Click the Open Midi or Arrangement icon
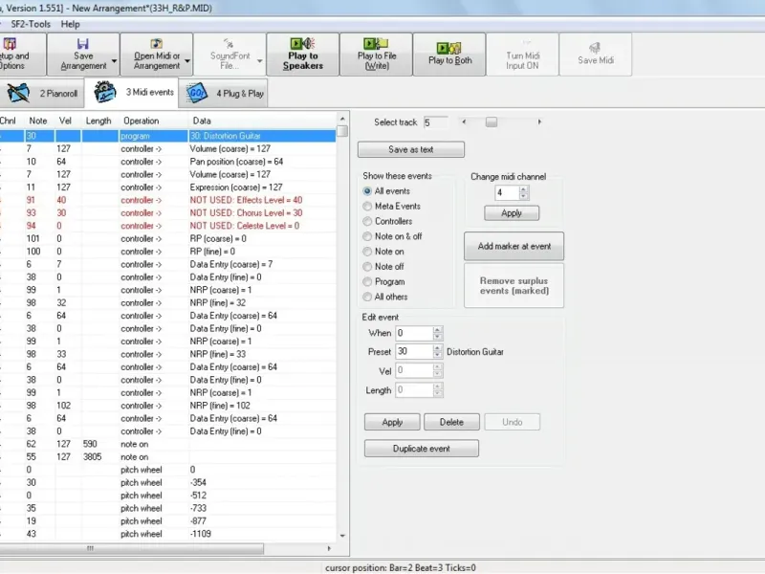Viewport: 765px width, 574px height. click(156, 43)
